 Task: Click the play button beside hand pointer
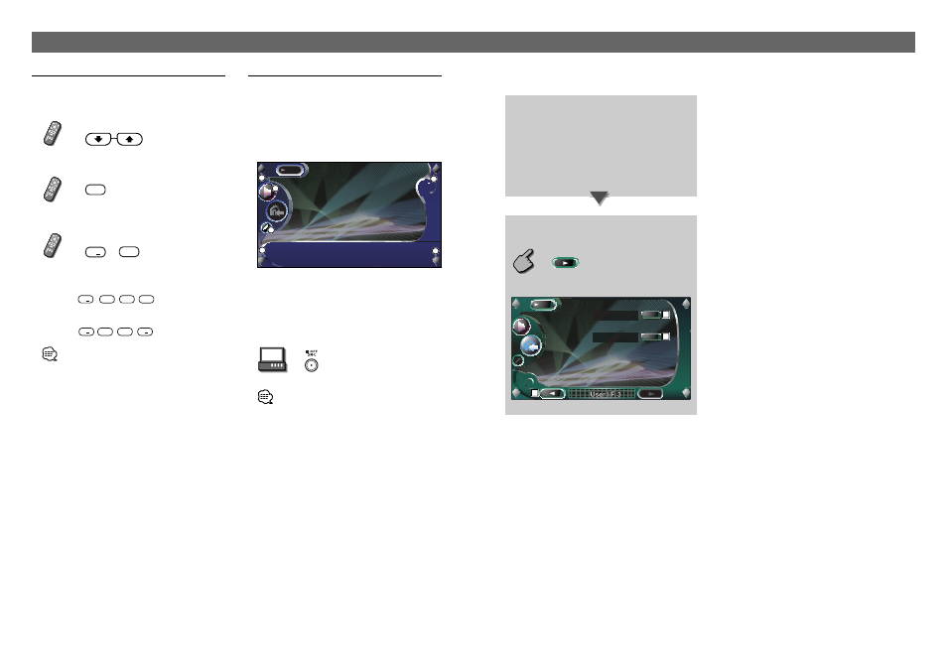(565, 263)
